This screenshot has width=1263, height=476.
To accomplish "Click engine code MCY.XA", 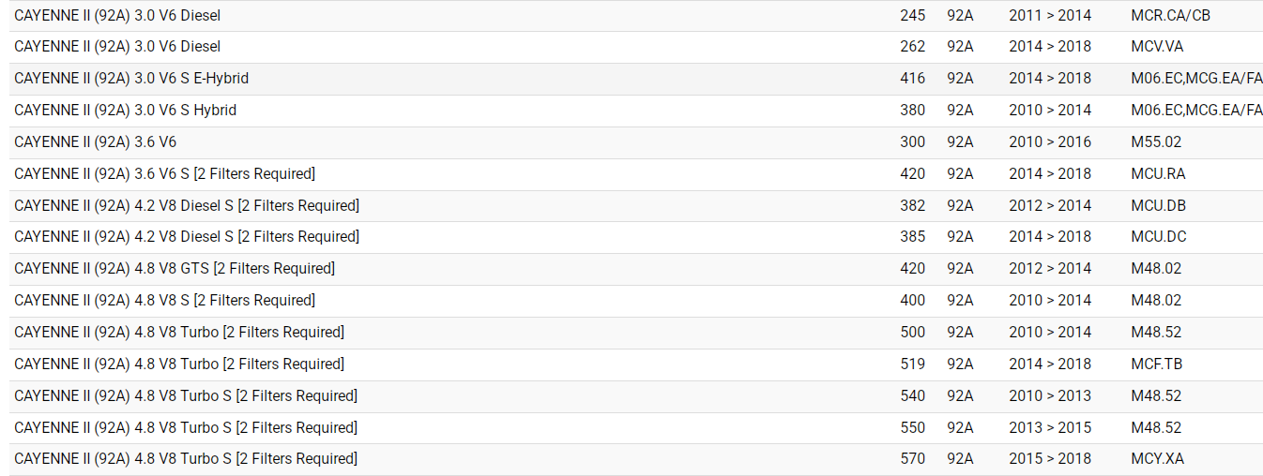I will pos(1157,459).
